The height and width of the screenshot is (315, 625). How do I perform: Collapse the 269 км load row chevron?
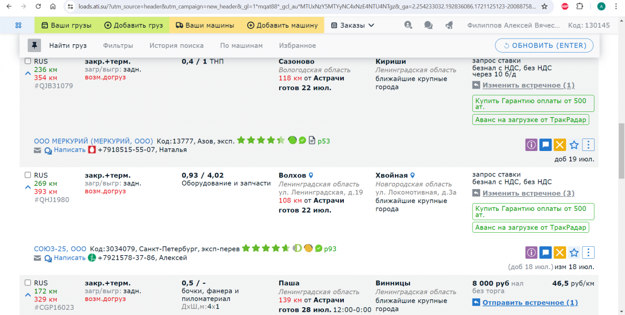(x=28, y=187)
